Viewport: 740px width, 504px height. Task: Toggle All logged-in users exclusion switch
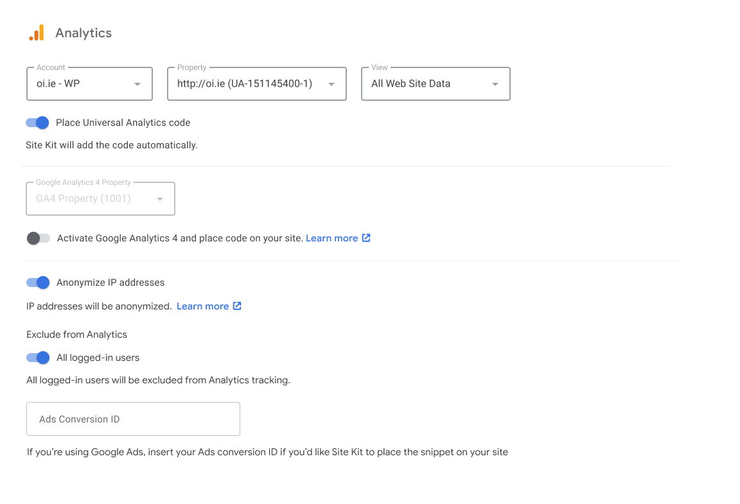click(38, 358)
